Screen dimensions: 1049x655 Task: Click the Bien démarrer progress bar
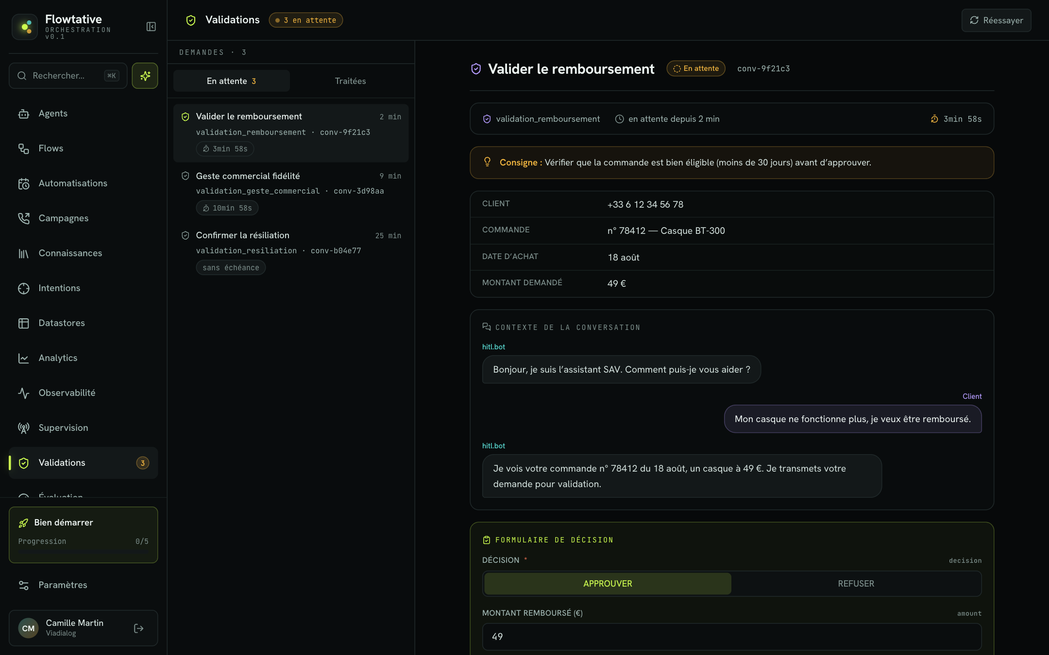[x=83, y=551]
